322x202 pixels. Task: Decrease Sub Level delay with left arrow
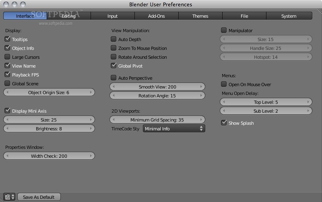(x=224, y=111)
